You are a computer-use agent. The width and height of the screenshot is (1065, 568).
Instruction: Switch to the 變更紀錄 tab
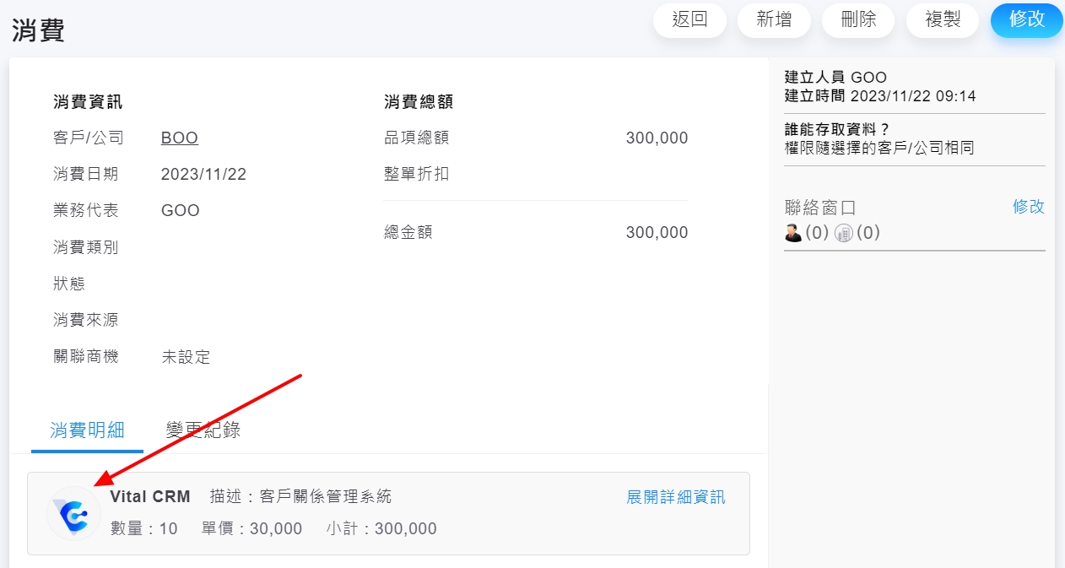(x=203, y=430)
